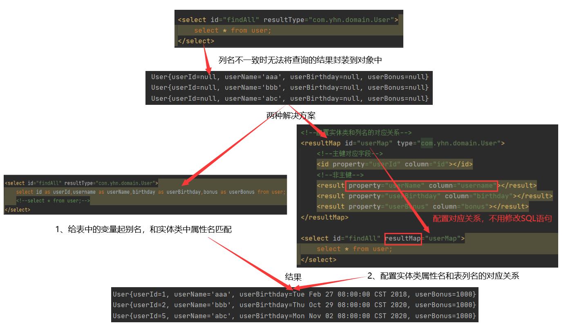Click the caption '列名不一致时无法将查询的结果封装到对象中'
Viewport: 568px width, 330px height.
pyautogui.click(x=300, y=60)
